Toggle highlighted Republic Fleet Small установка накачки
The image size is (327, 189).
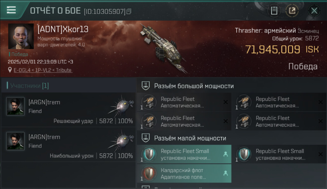tap(184, 154)
